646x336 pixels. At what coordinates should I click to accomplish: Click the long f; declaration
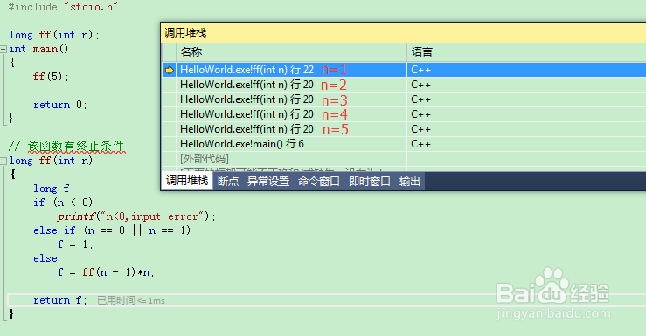54,189
